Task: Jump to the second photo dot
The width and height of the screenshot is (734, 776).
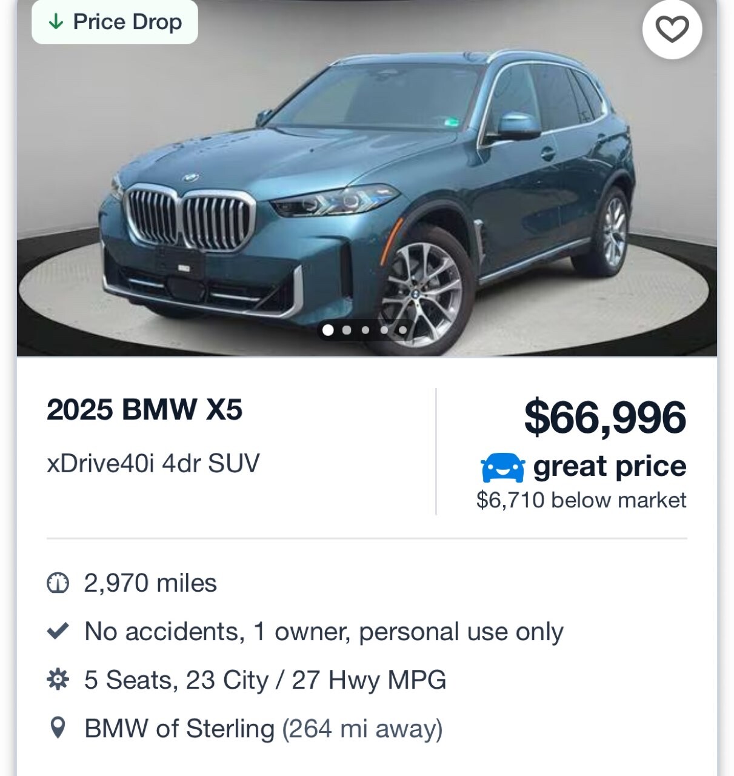Action: (x=347, y=330)
